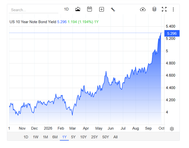The height and width of the screenshot is (148, 189).
Task: Select the 6M range tab
Action: click(x=55, y=137)
